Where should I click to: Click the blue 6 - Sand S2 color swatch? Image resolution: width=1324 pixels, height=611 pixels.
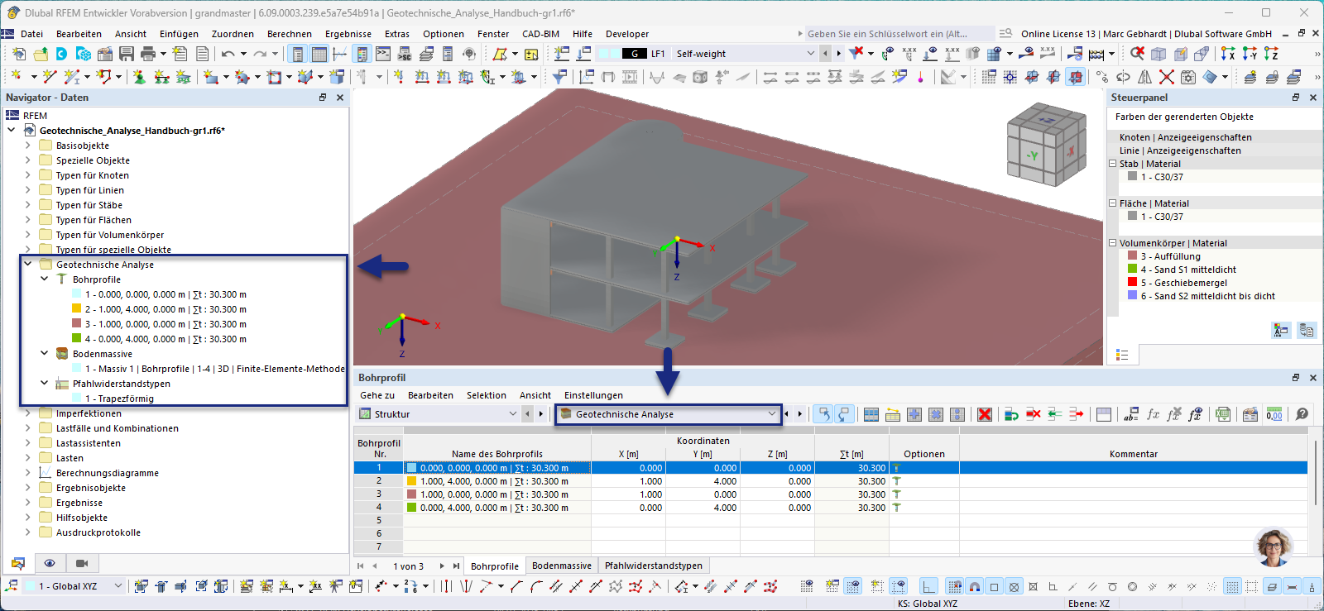click(1132, 296)
